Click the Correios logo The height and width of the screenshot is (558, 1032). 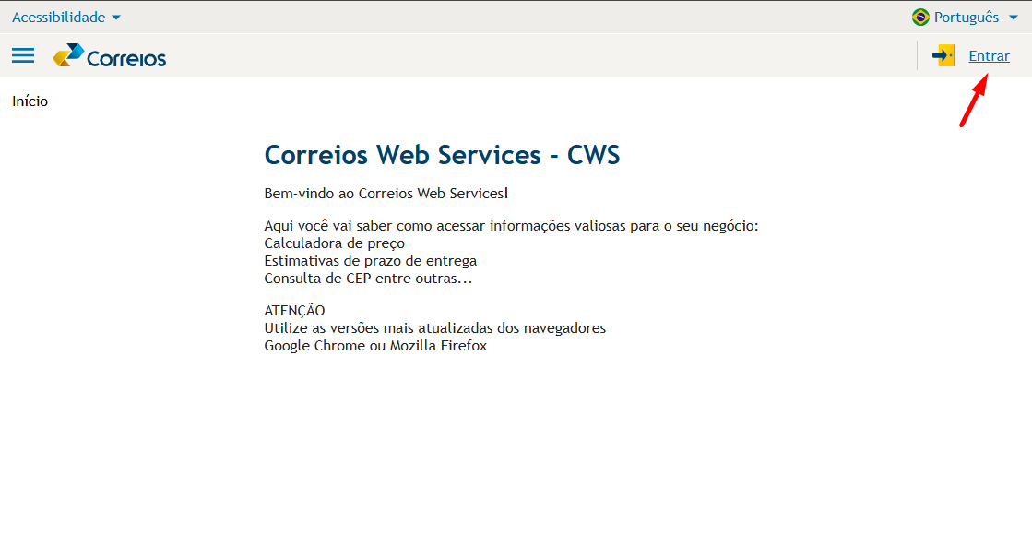(x=109, y=56)
